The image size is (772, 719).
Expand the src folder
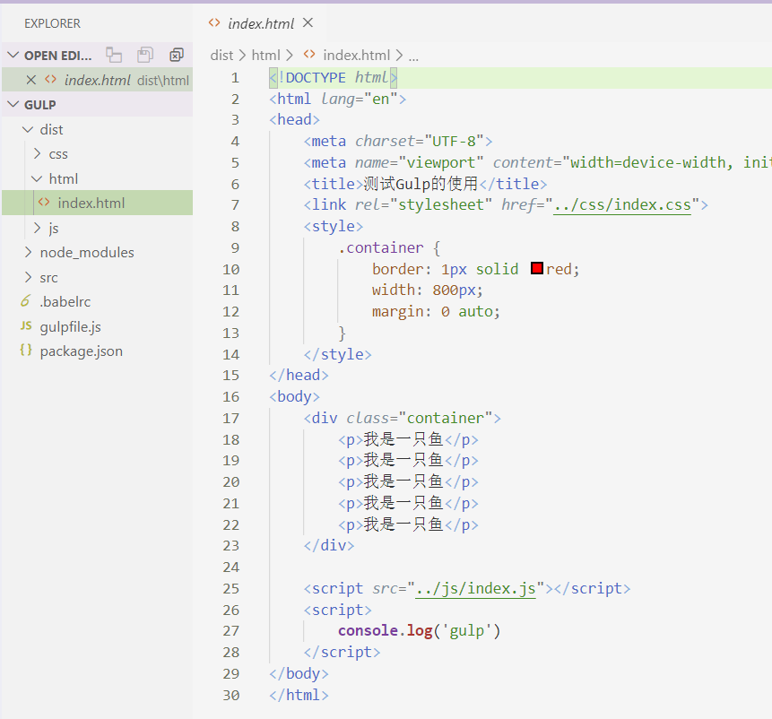pyautogui.click(x=28, y=277)
